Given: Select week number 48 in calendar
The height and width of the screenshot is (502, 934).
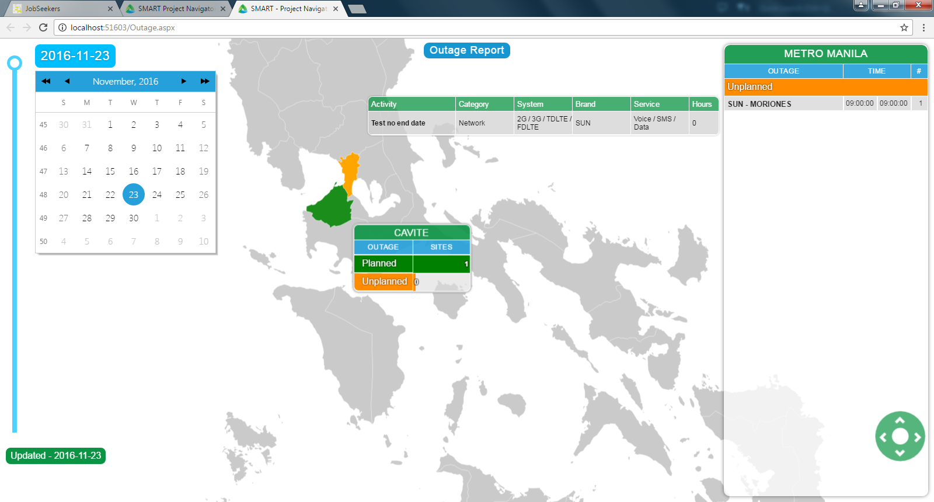Looking at the screenshot, I should (43, 194).
